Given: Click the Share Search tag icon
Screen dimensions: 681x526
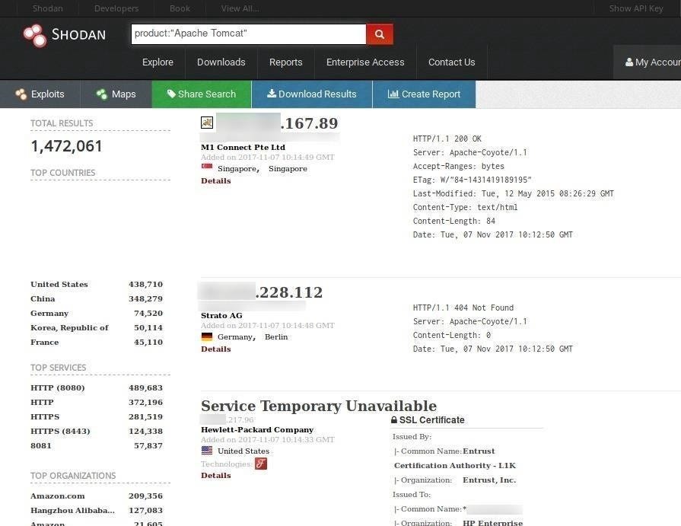Looking at the screenshot, I should [x=171, y=94].
